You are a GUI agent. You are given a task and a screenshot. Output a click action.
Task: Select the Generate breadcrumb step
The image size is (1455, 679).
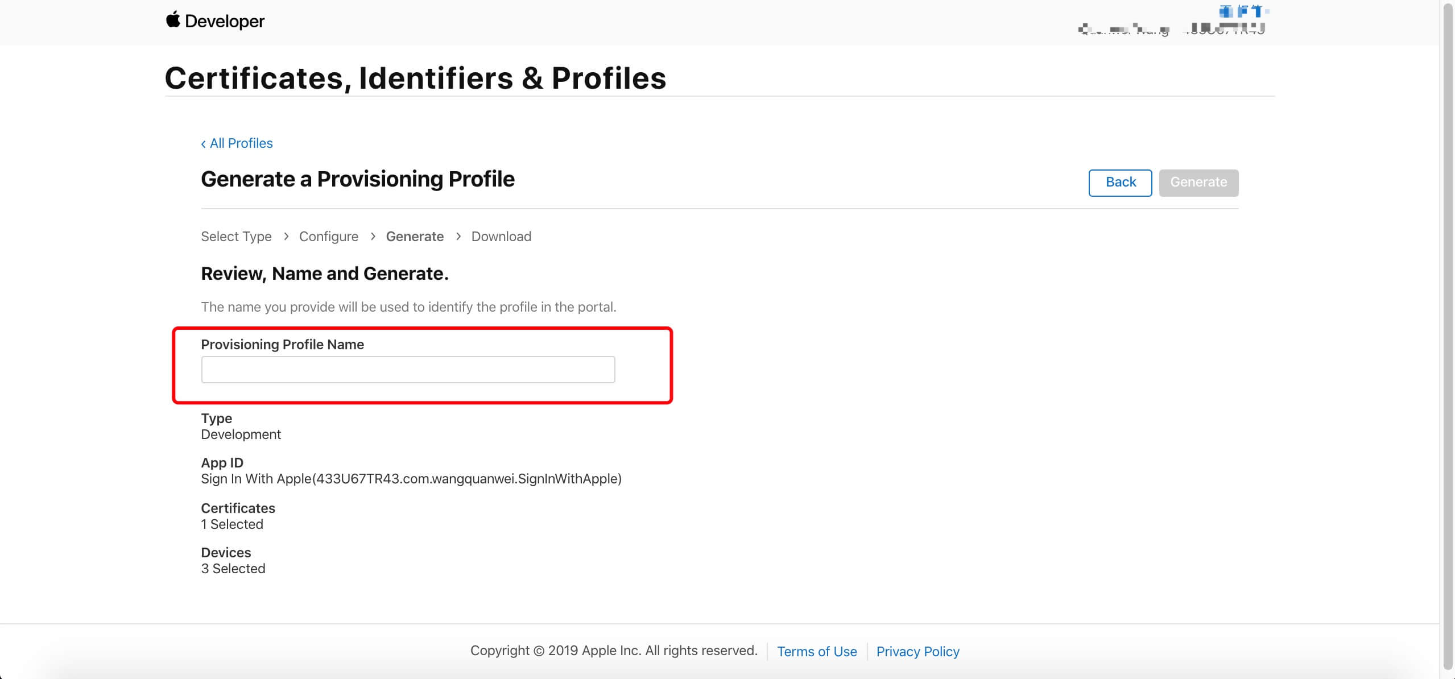click(415, 237)
